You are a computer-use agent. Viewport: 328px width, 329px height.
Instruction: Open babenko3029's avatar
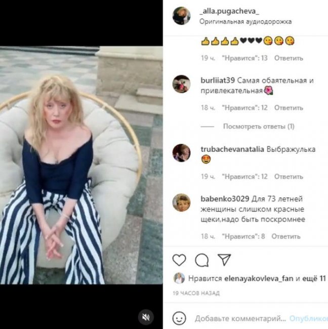(181, 202)
